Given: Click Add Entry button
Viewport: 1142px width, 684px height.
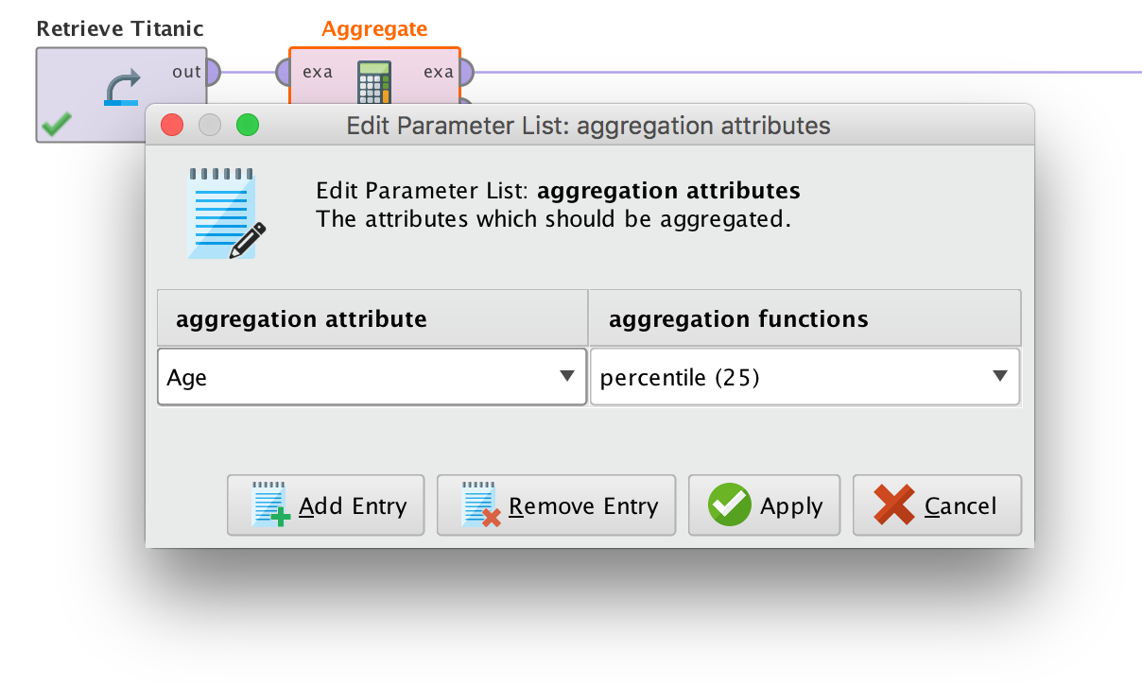Looking at the screenshot, I should tap(325, 505).
